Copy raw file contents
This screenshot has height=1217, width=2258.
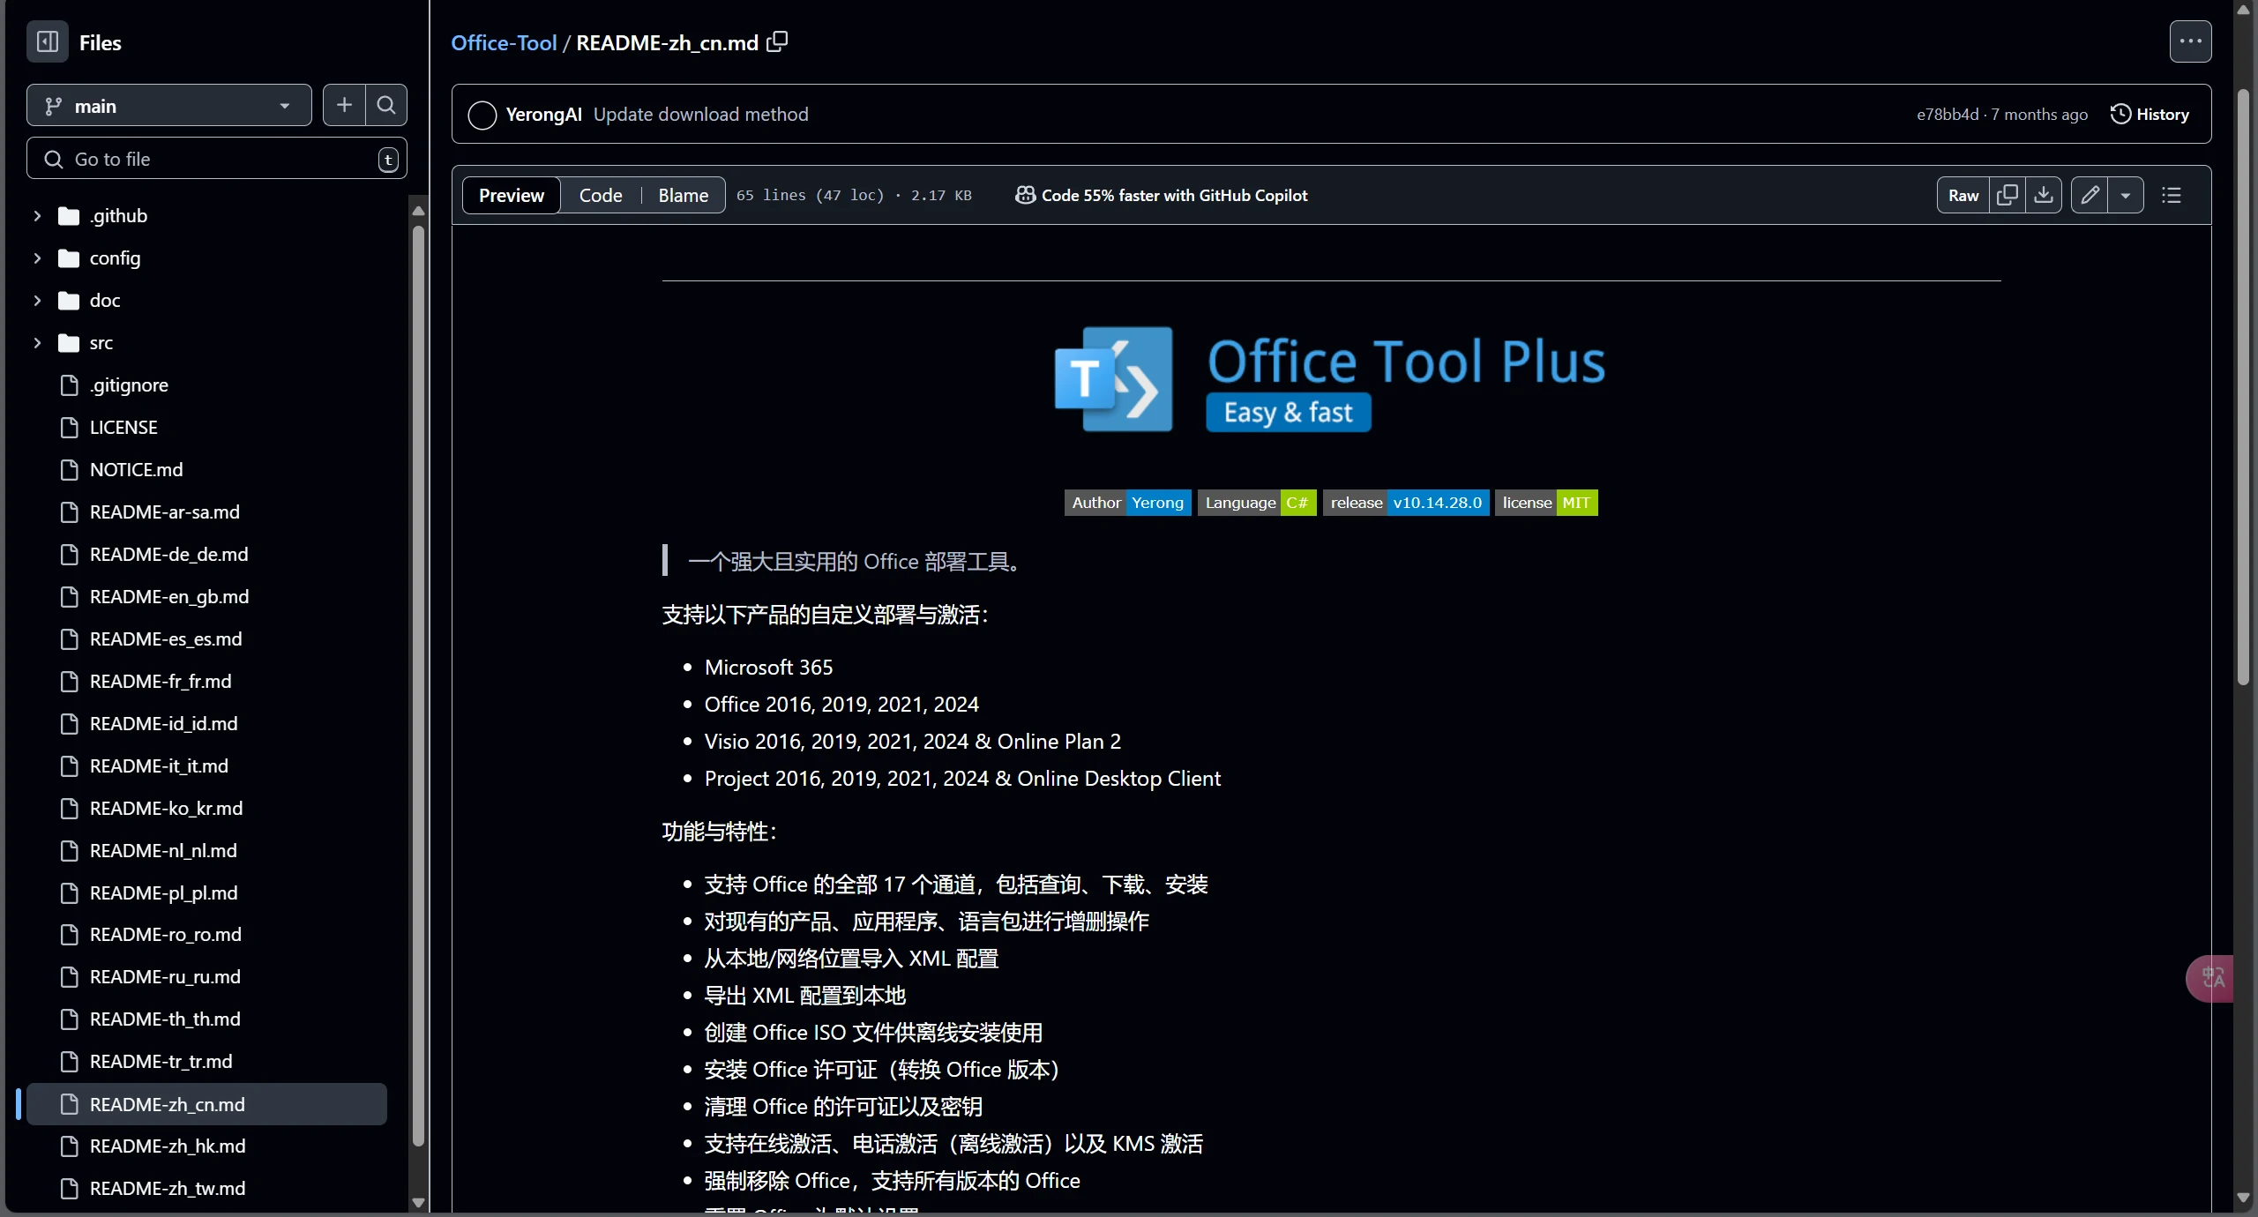(2008, 195)
